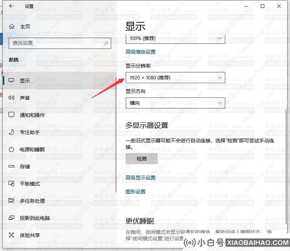Select the 平板模式 icon
This screenshot has width=290, height=251.
point(11,184)
